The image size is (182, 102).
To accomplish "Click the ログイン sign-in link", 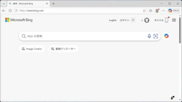I will [124, 20].
